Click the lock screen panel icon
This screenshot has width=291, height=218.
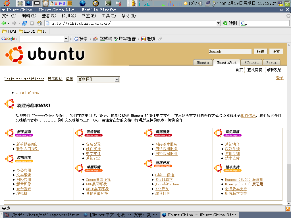(280, 3)
